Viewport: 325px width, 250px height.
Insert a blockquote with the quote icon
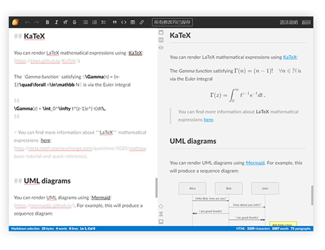[x=114, y=22]
